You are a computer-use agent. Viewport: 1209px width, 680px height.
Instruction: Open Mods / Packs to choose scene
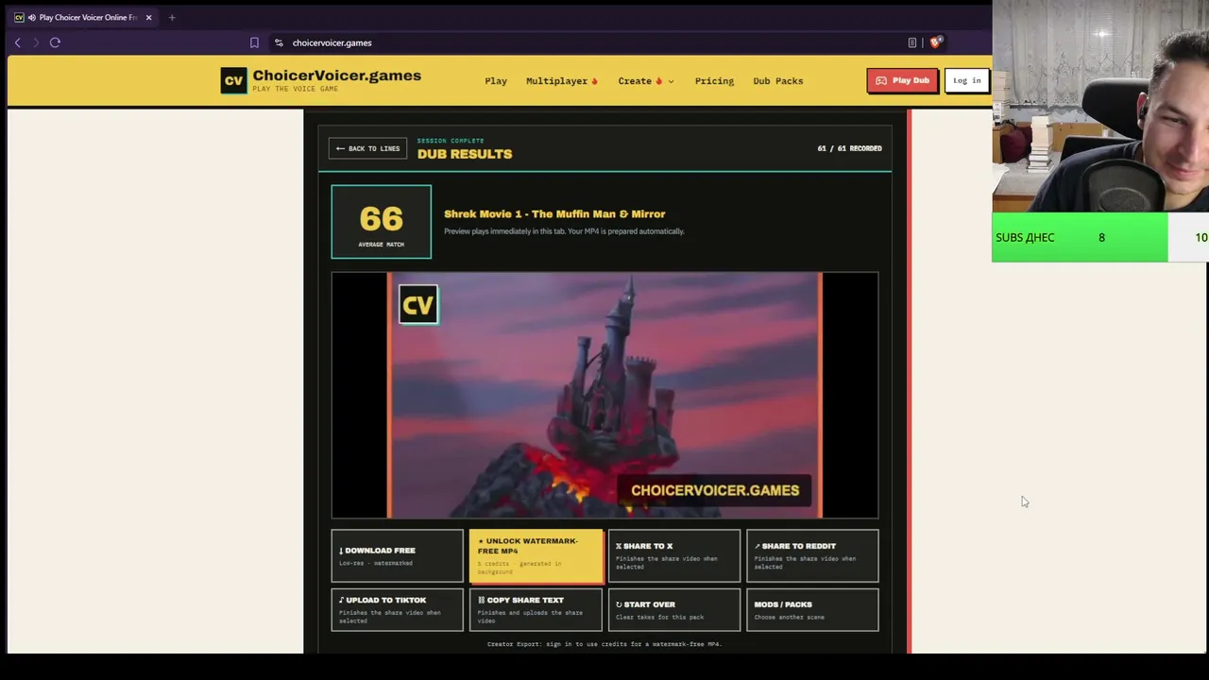[812, 609]
